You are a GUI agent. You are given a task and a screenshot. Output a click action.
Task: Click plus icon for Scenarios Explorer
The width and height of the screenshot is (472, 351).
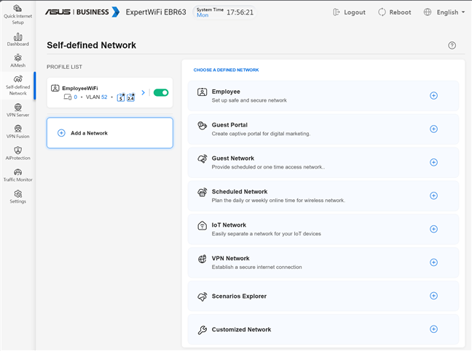pos(433,296)
